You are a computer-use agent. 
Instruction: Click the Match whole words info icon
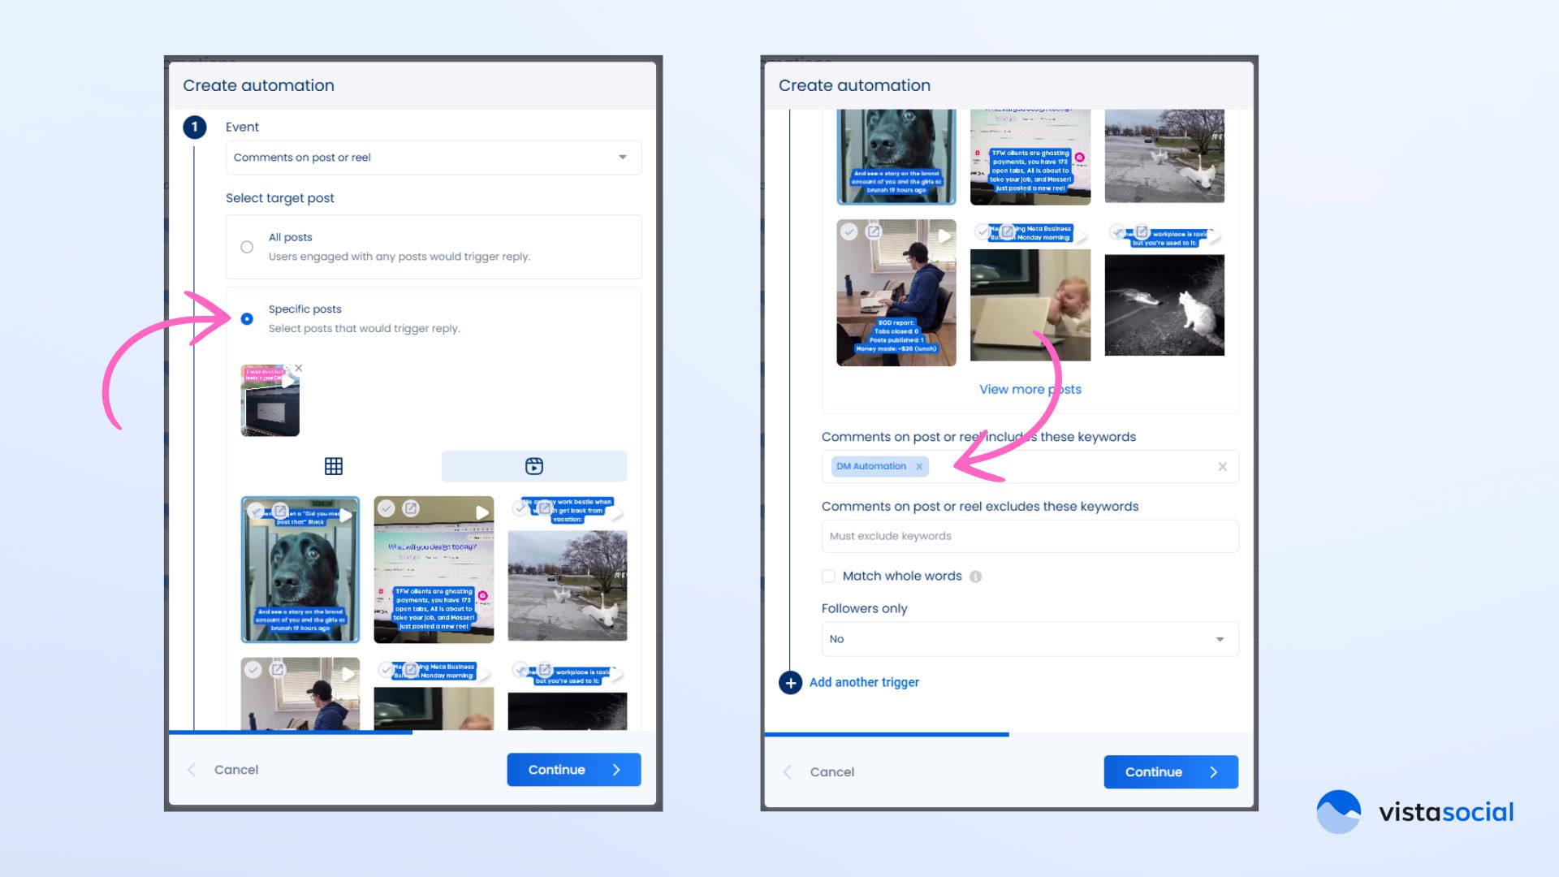click(976, 577)
